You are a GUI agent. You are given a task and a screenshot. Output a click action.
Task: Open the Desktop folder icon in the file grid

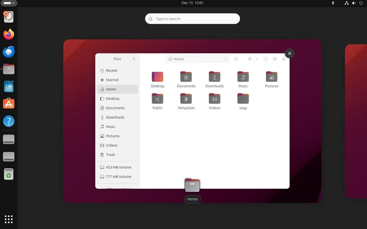(157, 77)
